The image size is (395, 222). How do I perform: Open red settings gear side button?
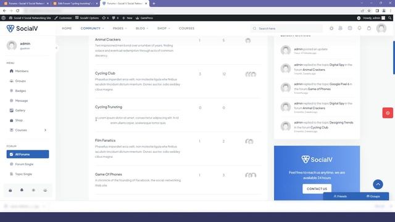tap(388, 113)
